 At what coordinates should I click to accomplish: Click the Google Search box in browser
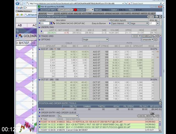[x=147, y=4]
